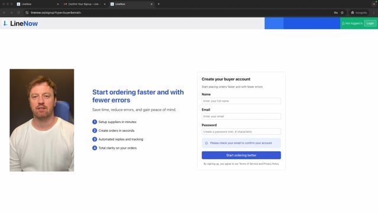Open the Terms of Service link

248,164
